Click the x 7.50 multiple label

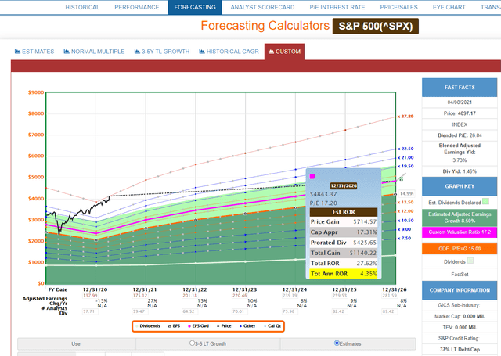pos(404,239)
